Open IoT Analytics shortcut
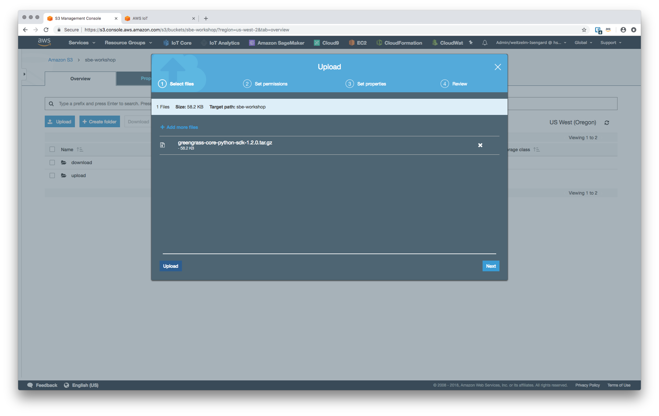The height and width of the screenshot is (416, 659). [220, 43]
